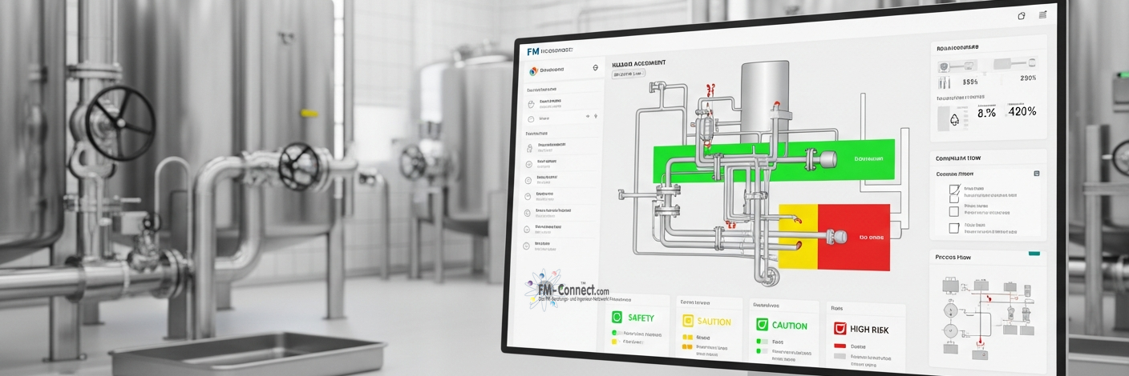The height and width of the screenshot is (376, 1129).
Task: Click the red HIGH RISK shield icon
Action: click(x=840, y=328)
